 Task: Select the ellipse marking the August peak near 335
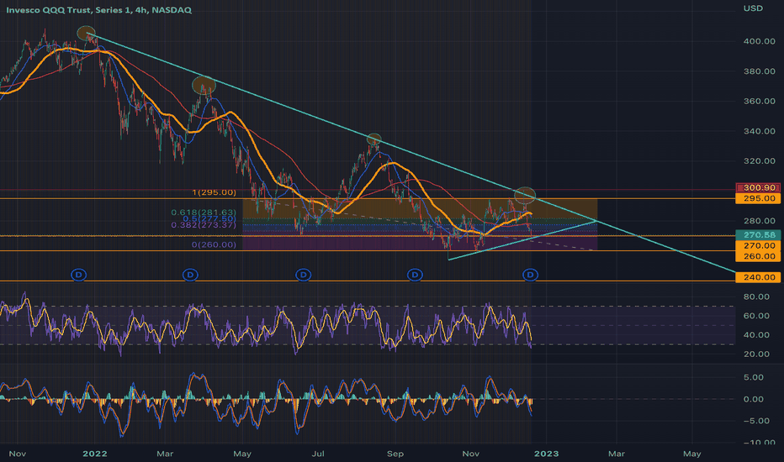coord(374,139)
